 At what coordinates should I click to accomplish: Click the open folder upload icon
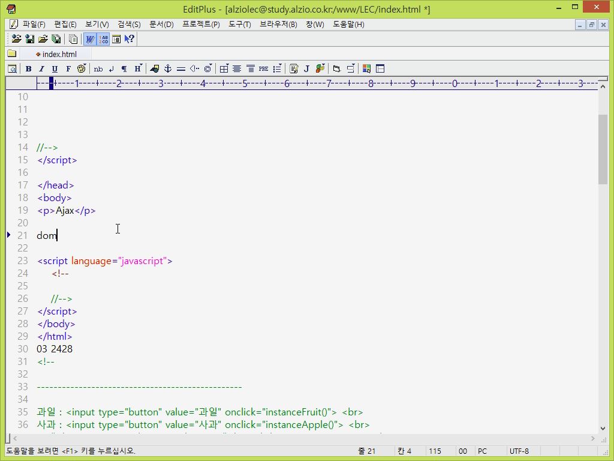[43, 39]
